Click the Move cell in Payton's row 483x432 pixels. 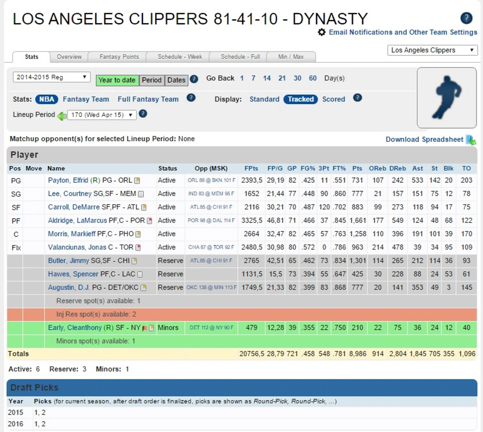33,181
